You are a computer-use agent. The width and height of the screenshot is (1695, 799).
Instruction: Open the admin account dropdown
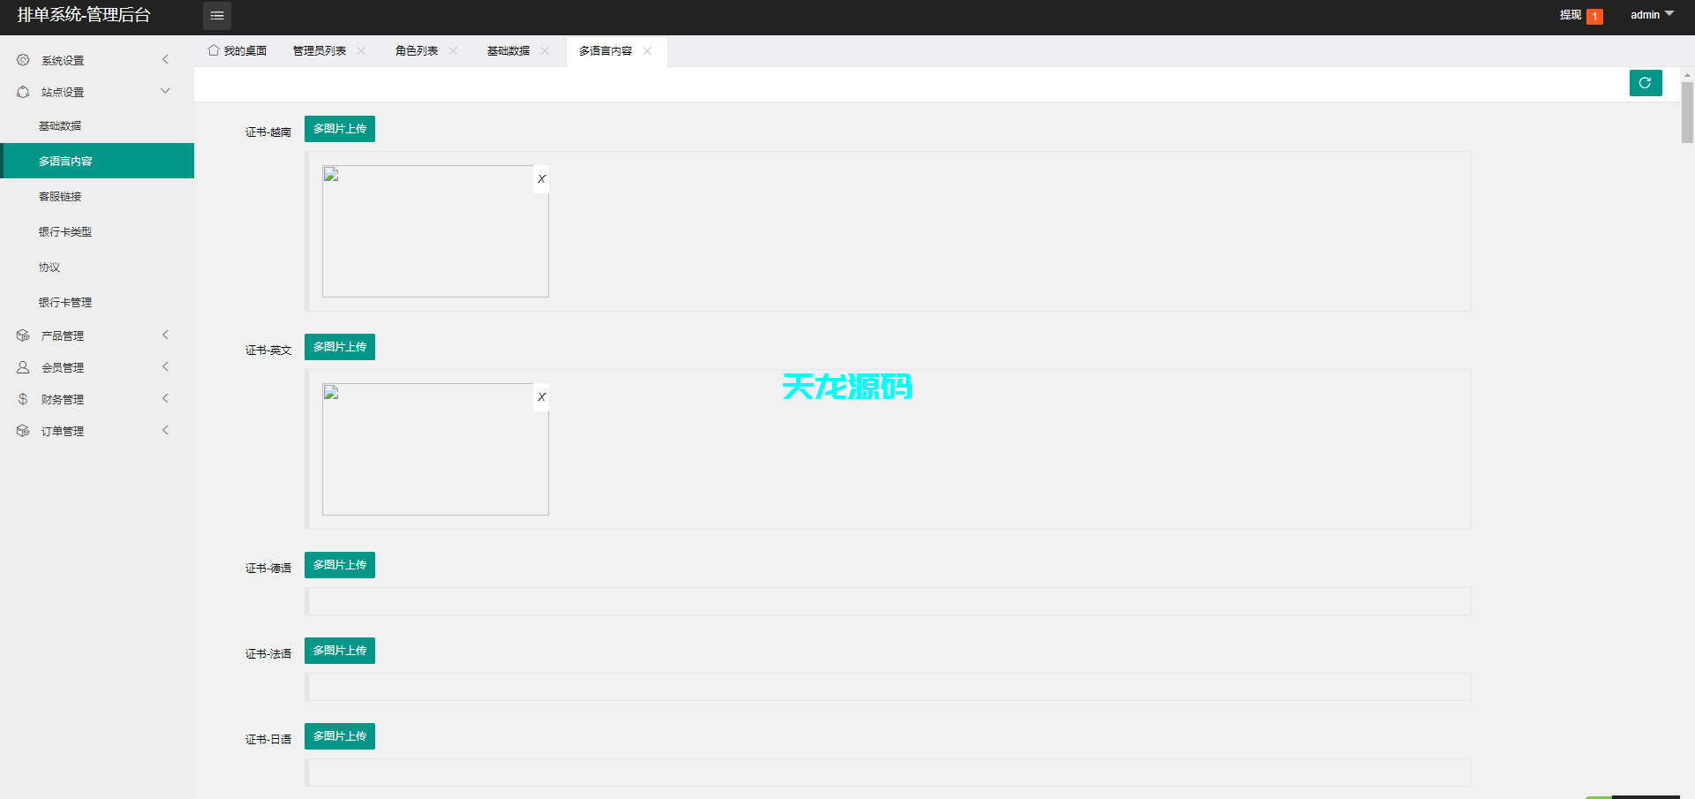click(x=1650, y=14)
